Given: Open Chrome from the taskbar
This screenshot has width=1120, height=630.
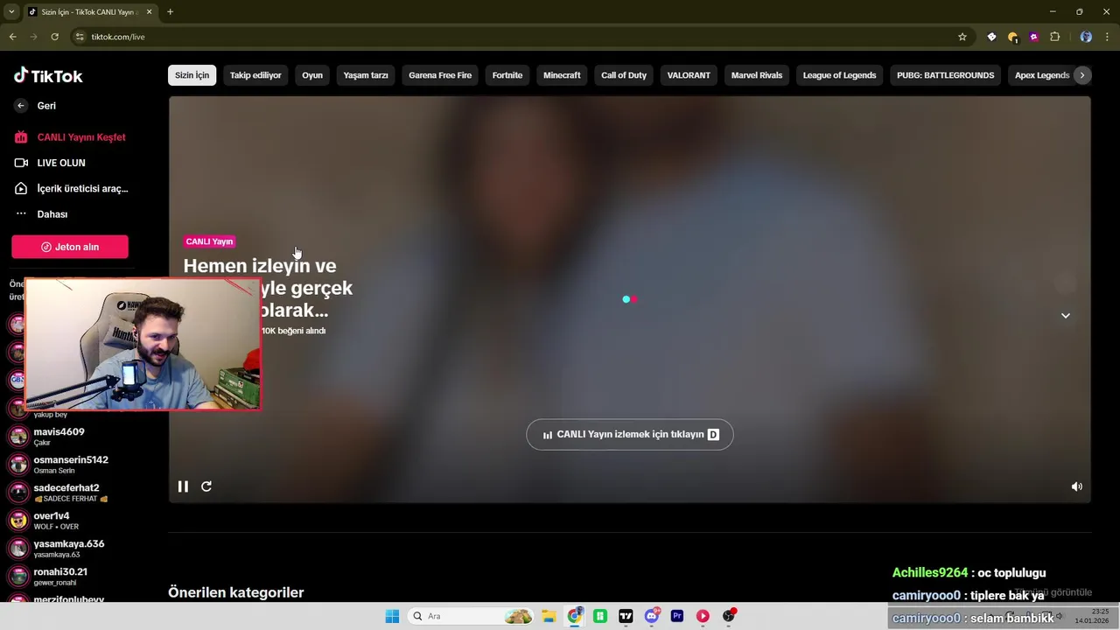Looking at the screenshot, I should [x=574, y=616].
